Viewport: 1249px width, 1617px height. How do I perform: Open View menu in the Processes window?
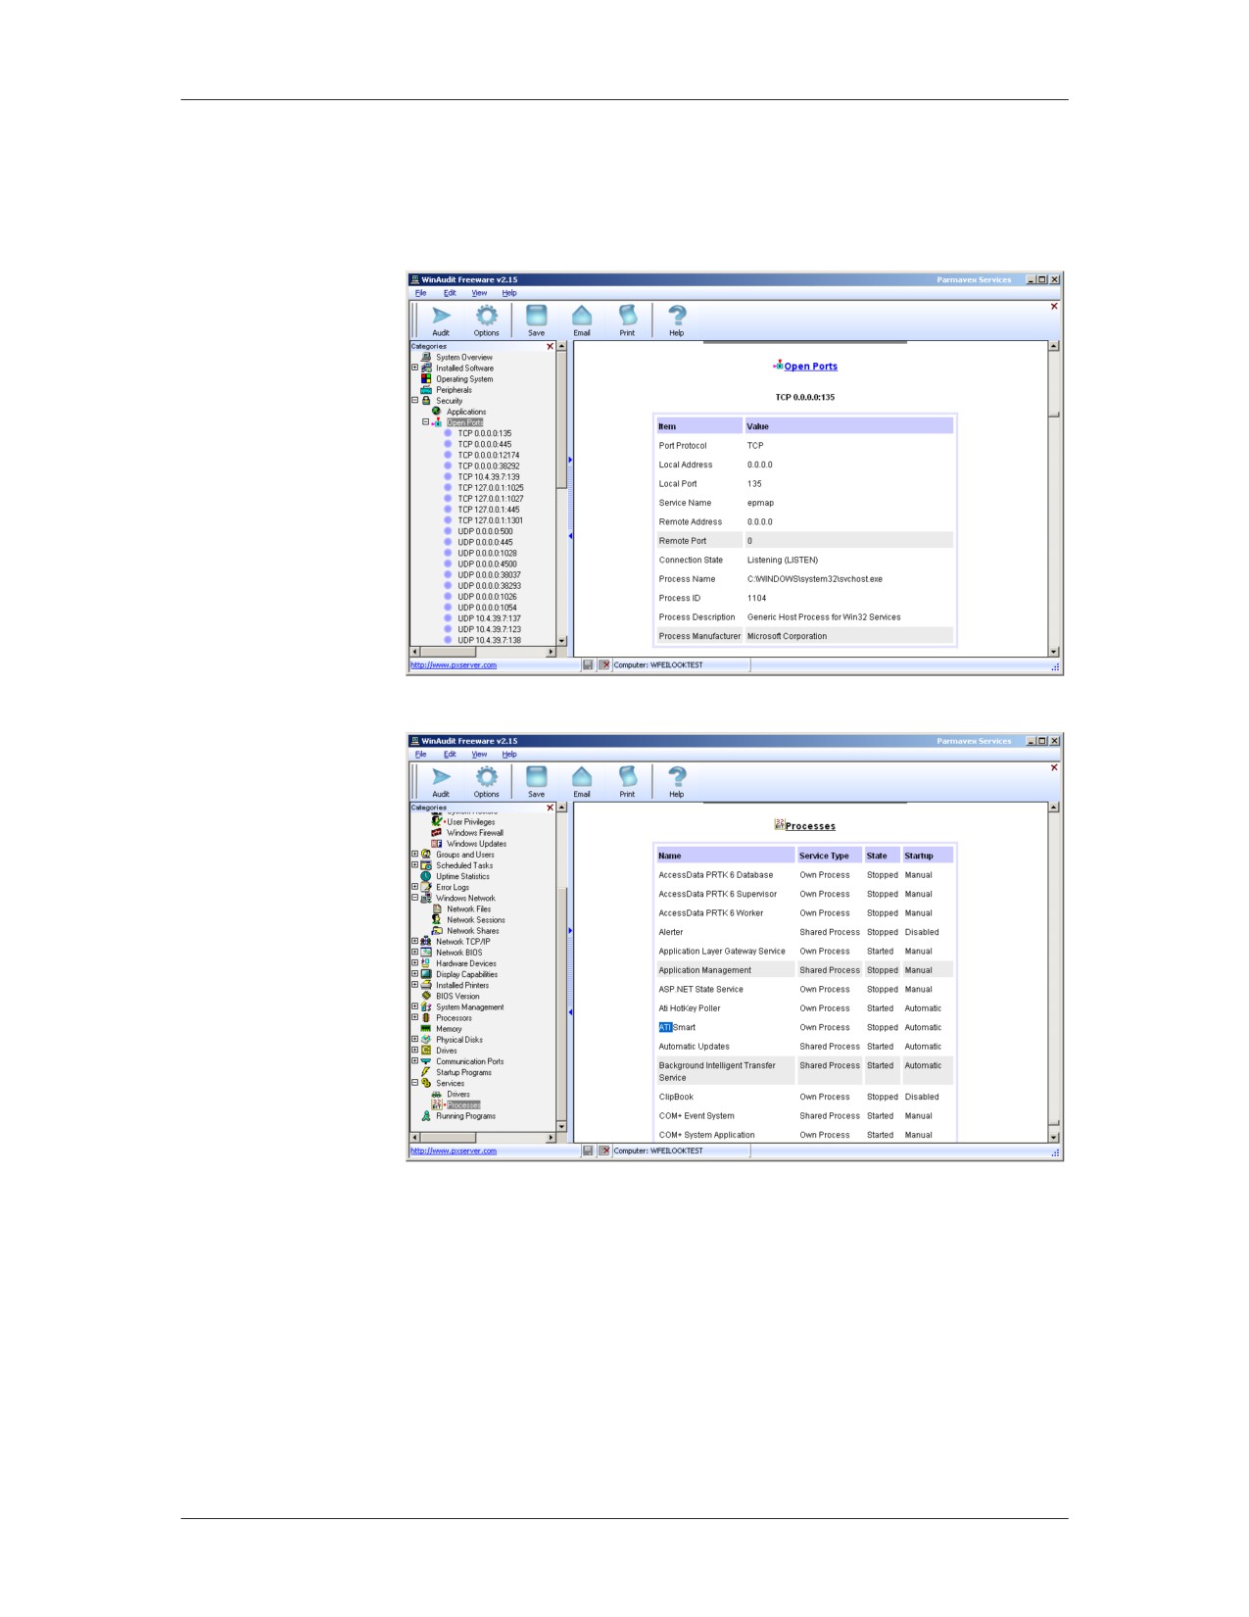[x=479, y=755]
